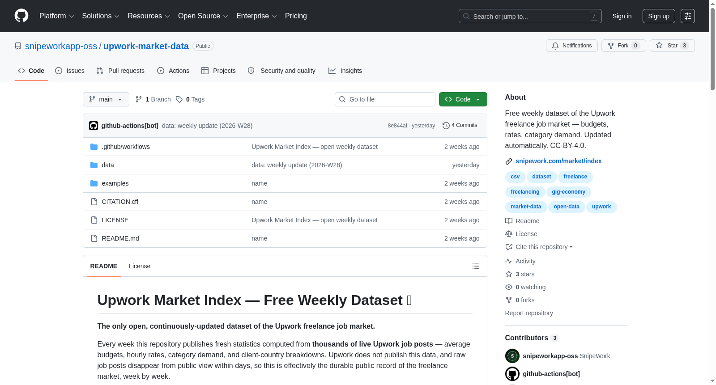Click the GitHub logo icon
The height and width of the screenshot is (385, 716).
[21, 16]
